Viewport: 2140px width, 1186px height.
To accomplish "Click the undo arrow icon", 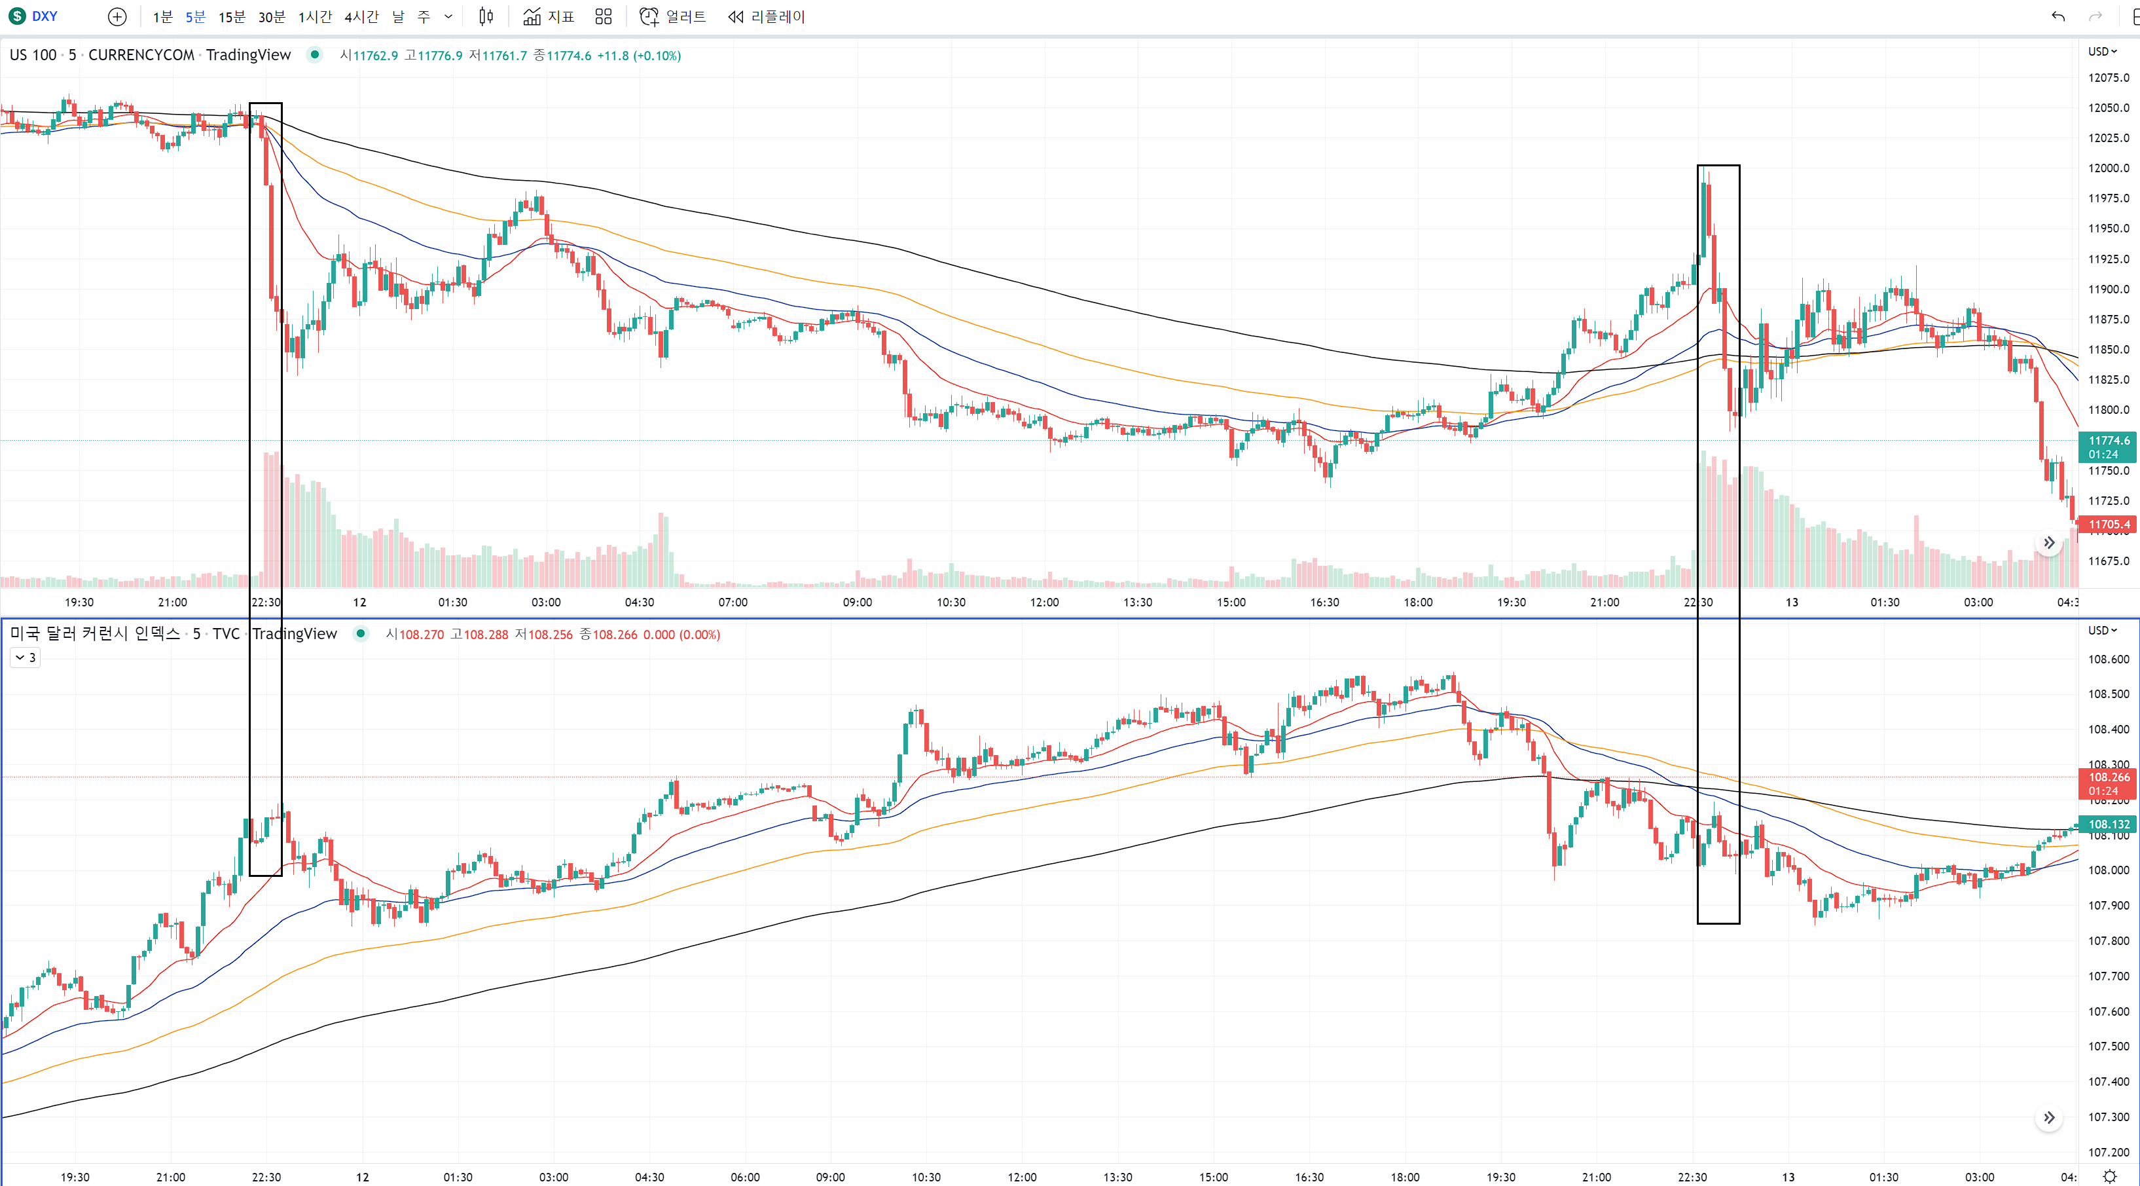I will [2058, 16].
